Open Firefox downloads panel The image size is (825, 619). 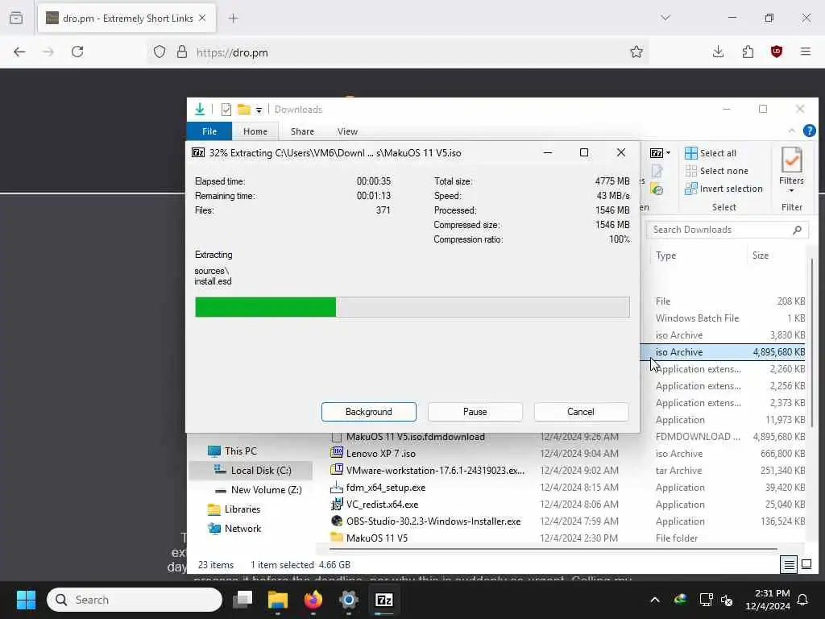pyautogui.click(x=718, y=52)
